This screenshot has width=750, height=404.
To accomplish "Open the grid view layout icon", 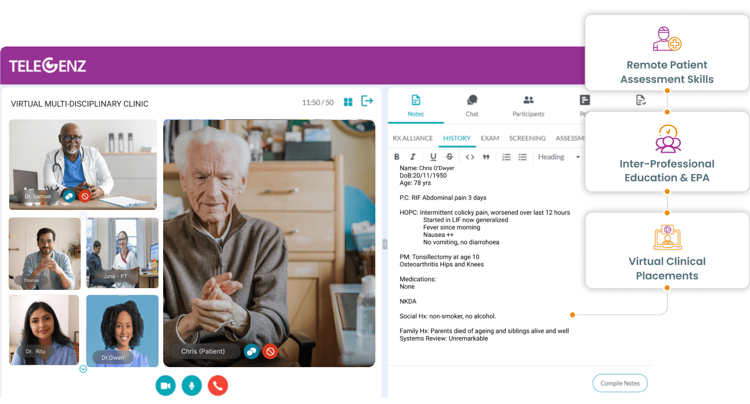I will (348, 101).
